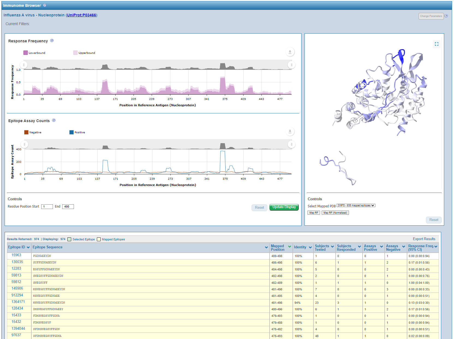Image resolution: width=454 pixels, height=339 pixels.
Task: Open Response Frequency help icon
Action: pos(52,40)
